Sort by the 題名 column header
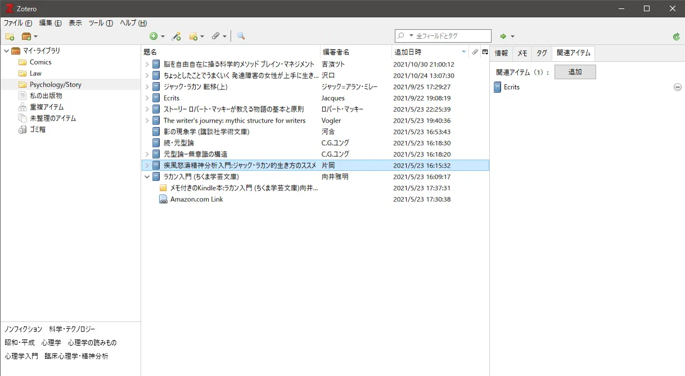 (x=231, y=52)
